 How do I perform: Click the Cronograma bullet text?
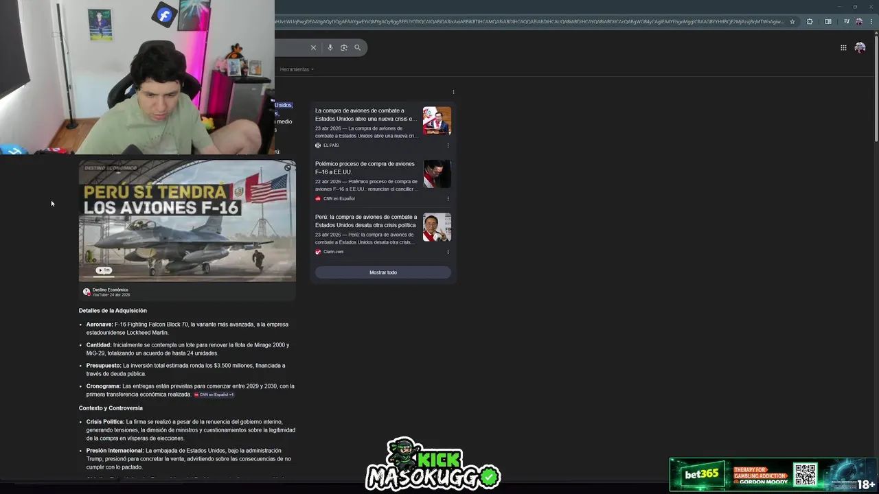(x=190, y=390)
